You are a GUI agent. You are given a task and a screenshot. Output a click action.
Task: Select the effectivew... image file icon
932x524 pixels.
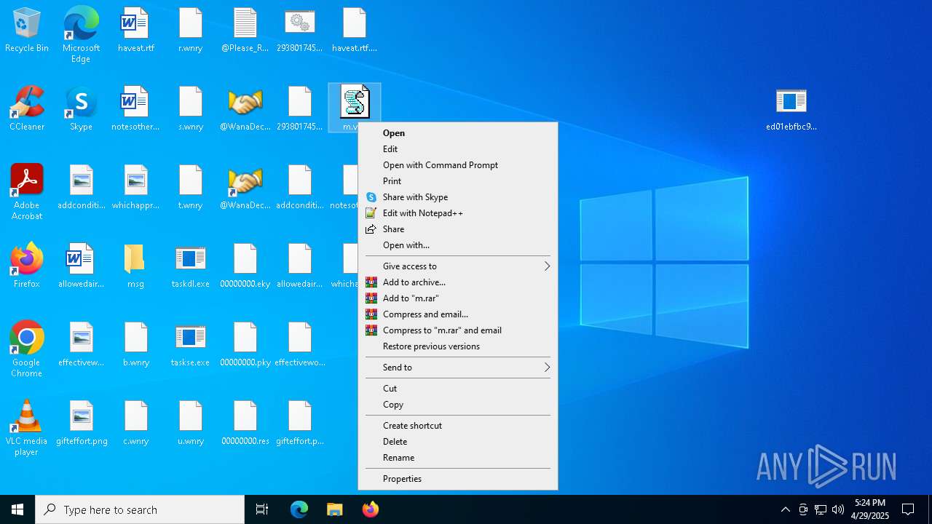pyautogui.click(x=81, y=344)
